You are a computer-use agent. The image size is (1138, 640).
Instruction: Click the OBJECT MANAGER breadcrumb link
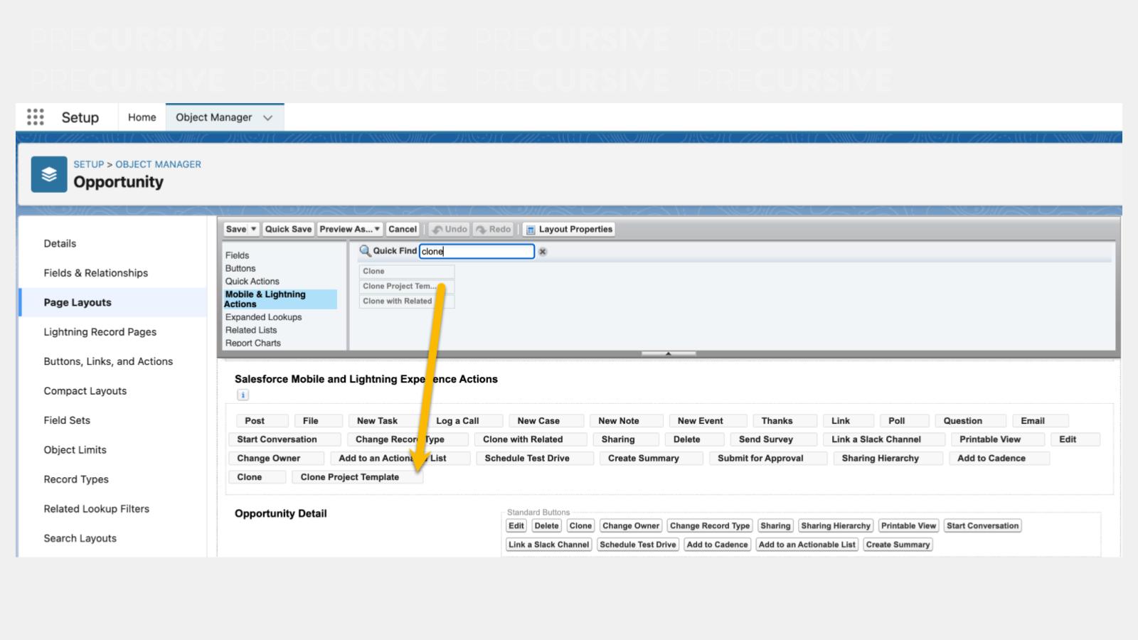click(x=158, y=164)
